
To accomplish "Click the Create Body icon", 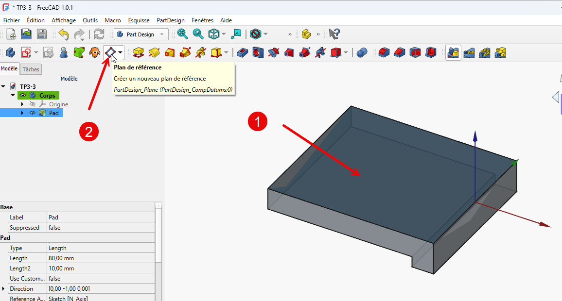I will coord(10,52).
